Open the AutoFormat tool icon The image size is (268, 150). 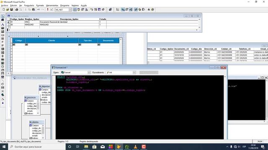[x=152, y=10]
